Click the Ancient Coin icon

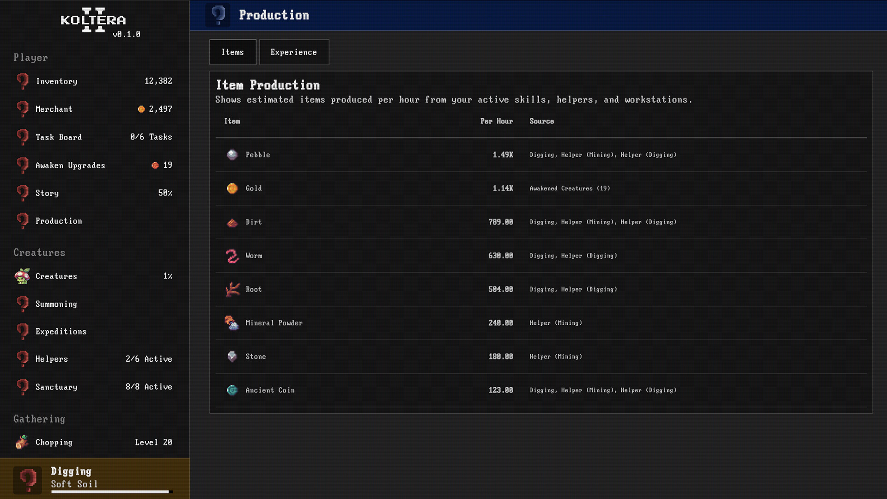click(x=232, y=390)
